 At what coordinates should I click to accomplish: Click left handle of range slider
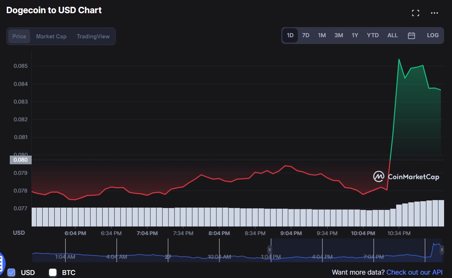[x=270, y=249]
